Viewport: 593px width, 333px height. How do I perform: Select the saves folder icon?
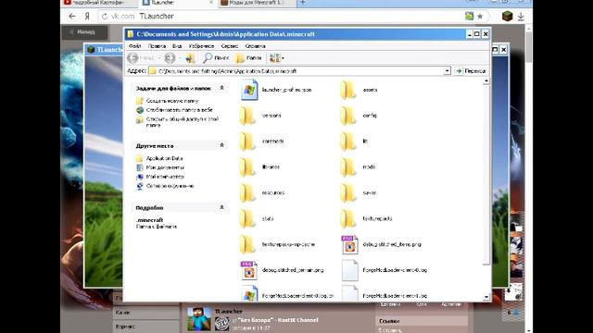point(348,193)
